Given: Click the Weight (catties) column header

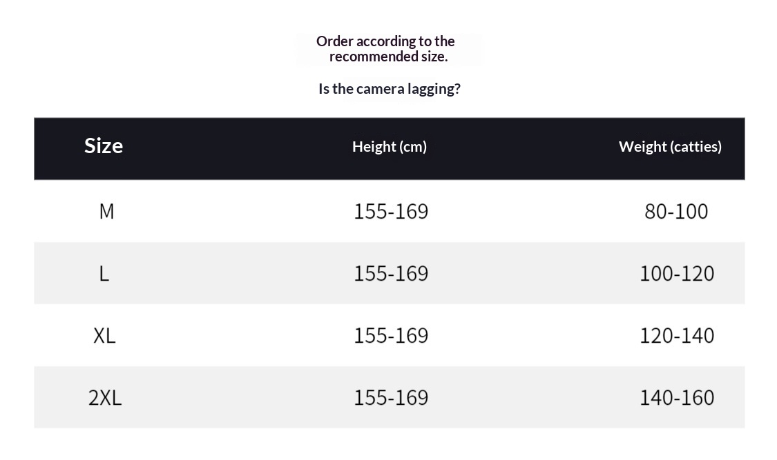Looking at the screenshot, I should (x=670, y=146).
